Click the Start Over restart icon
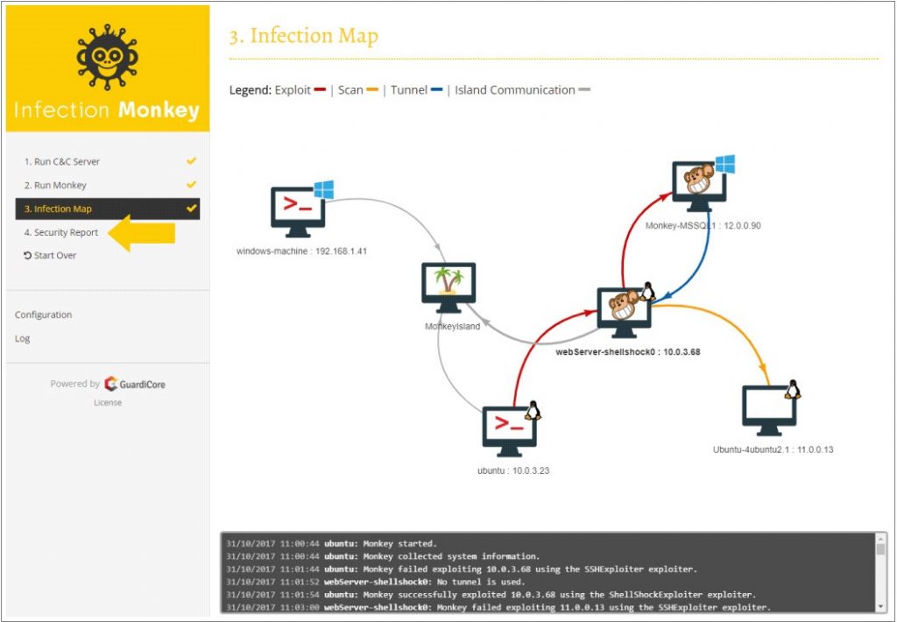897x622 pixels. [x=27, y=255]
